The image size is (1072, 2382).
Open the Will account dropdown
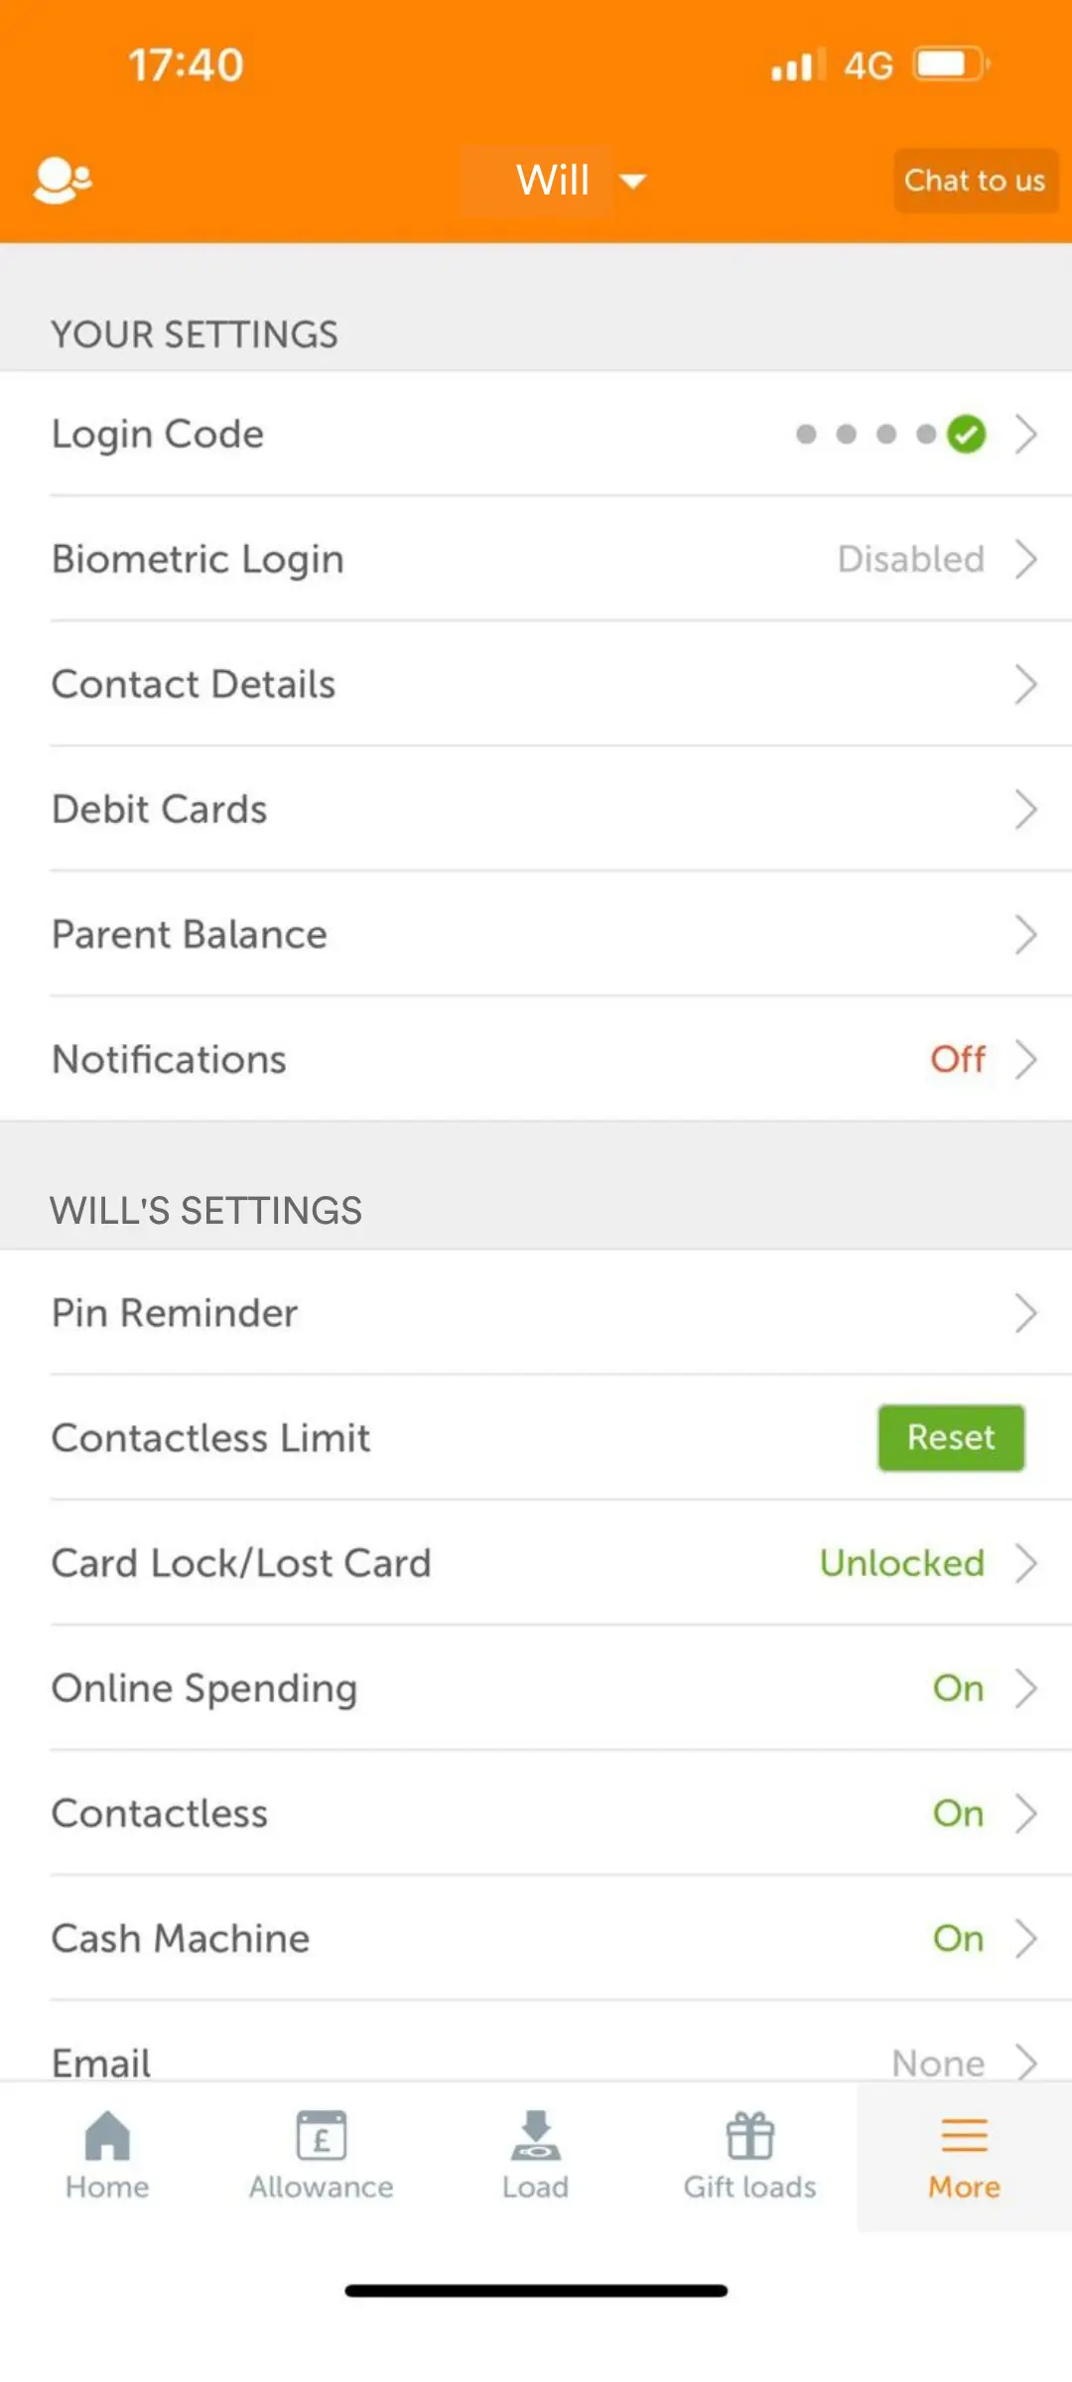[580, 181]
